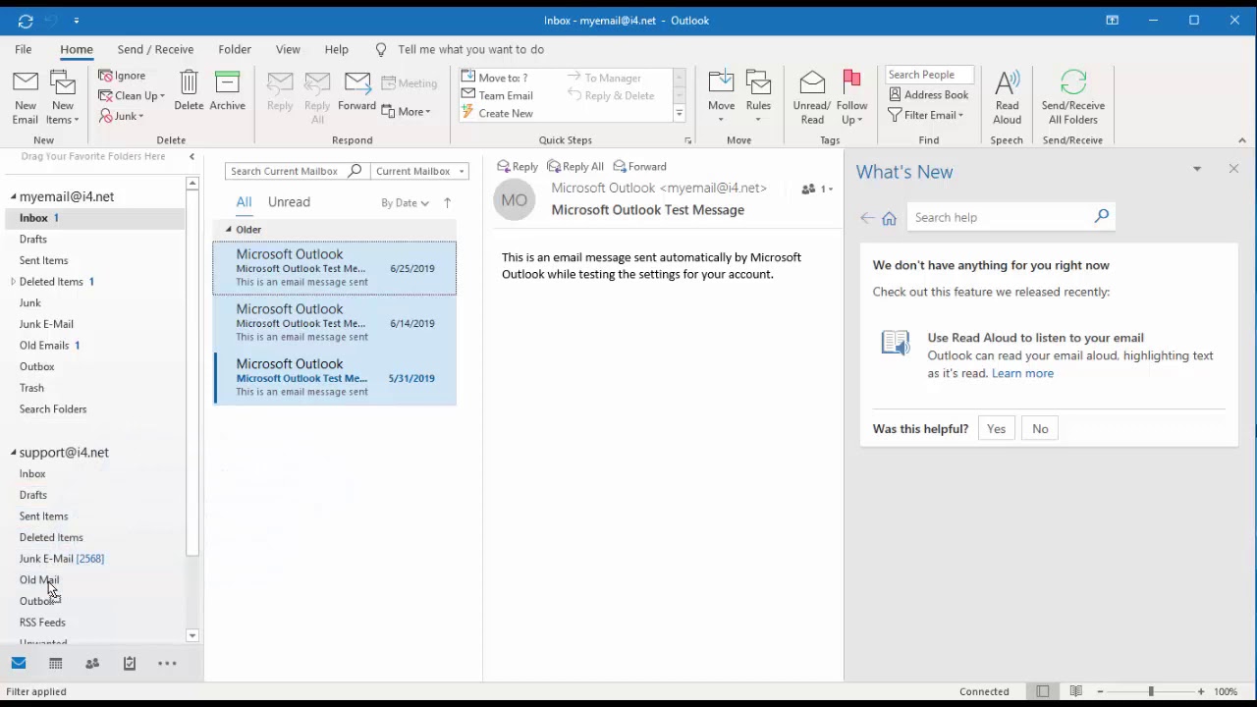Open the Follow Up flag menu
This screenshot has width=1257, height=707.
coord(851,97)
